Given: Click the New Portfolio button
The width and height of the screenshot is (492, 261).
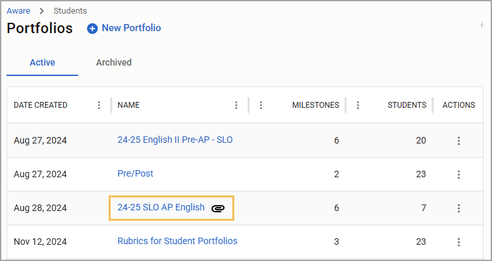Looking at the screenshot, I should coord(124,28).
